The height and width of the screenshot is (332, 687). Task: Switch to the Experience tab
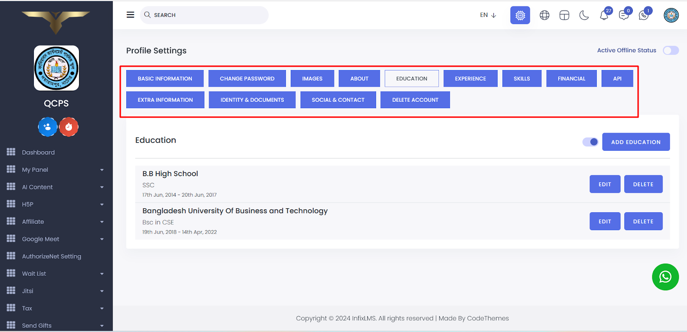[470, 79]
